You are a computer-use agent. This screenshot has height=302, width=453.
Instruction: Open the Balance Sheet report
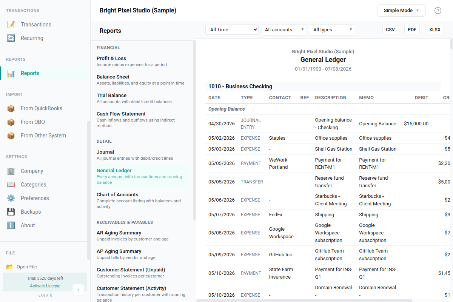point(142,80)
